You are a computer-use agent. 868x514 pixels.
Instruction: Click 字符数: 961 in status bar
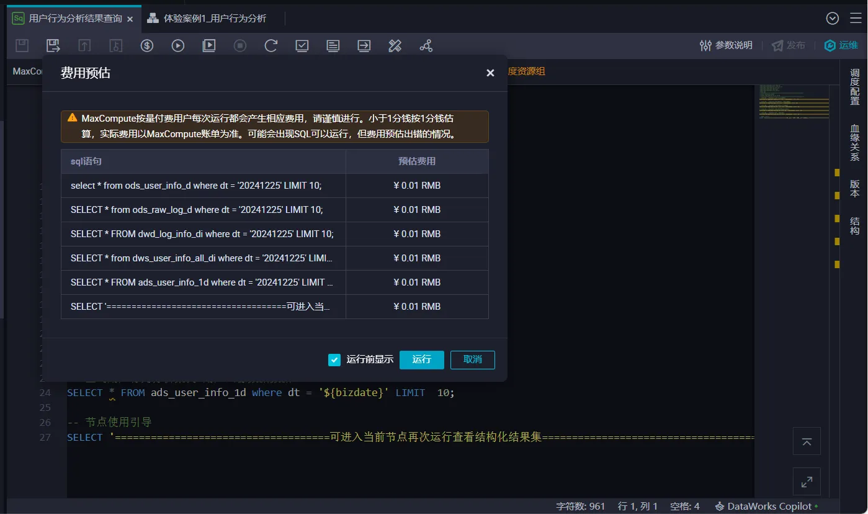pos(581,507)
